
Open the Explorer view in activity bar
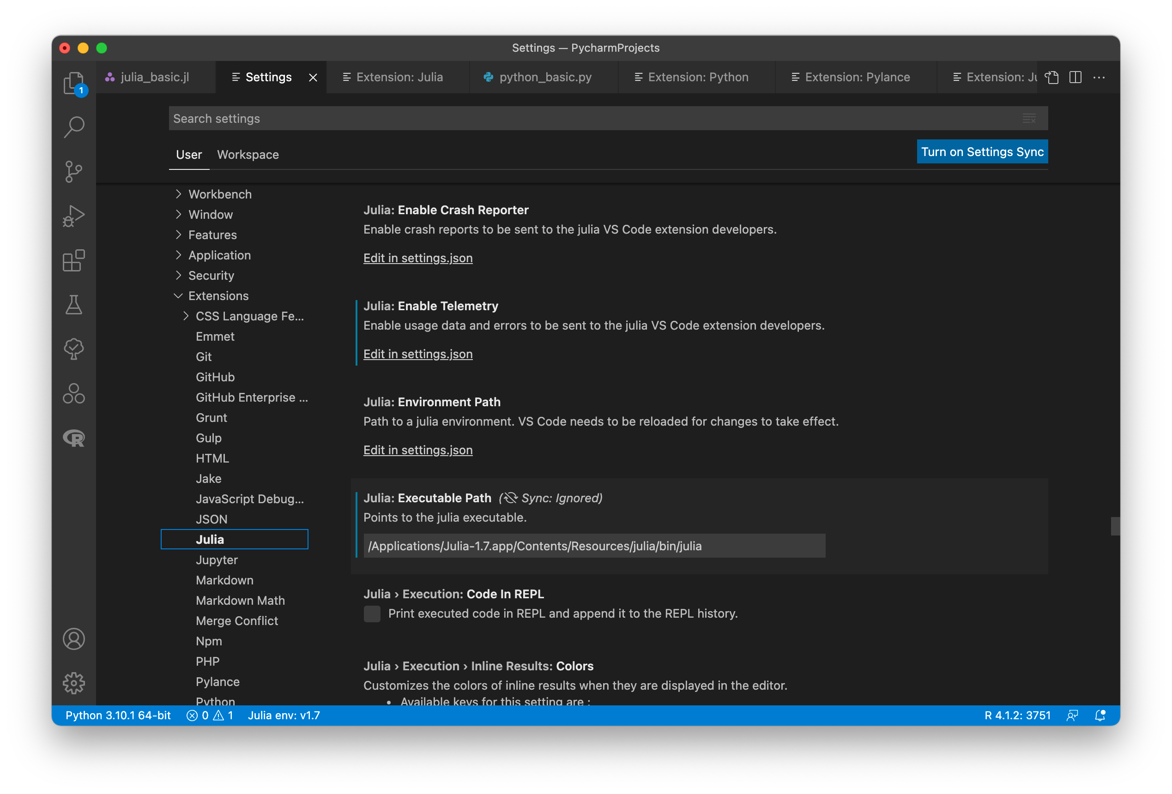tap(73, 83)
